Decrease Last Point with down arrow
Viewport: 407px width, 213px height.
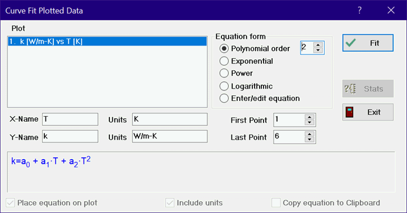[309, 140]
